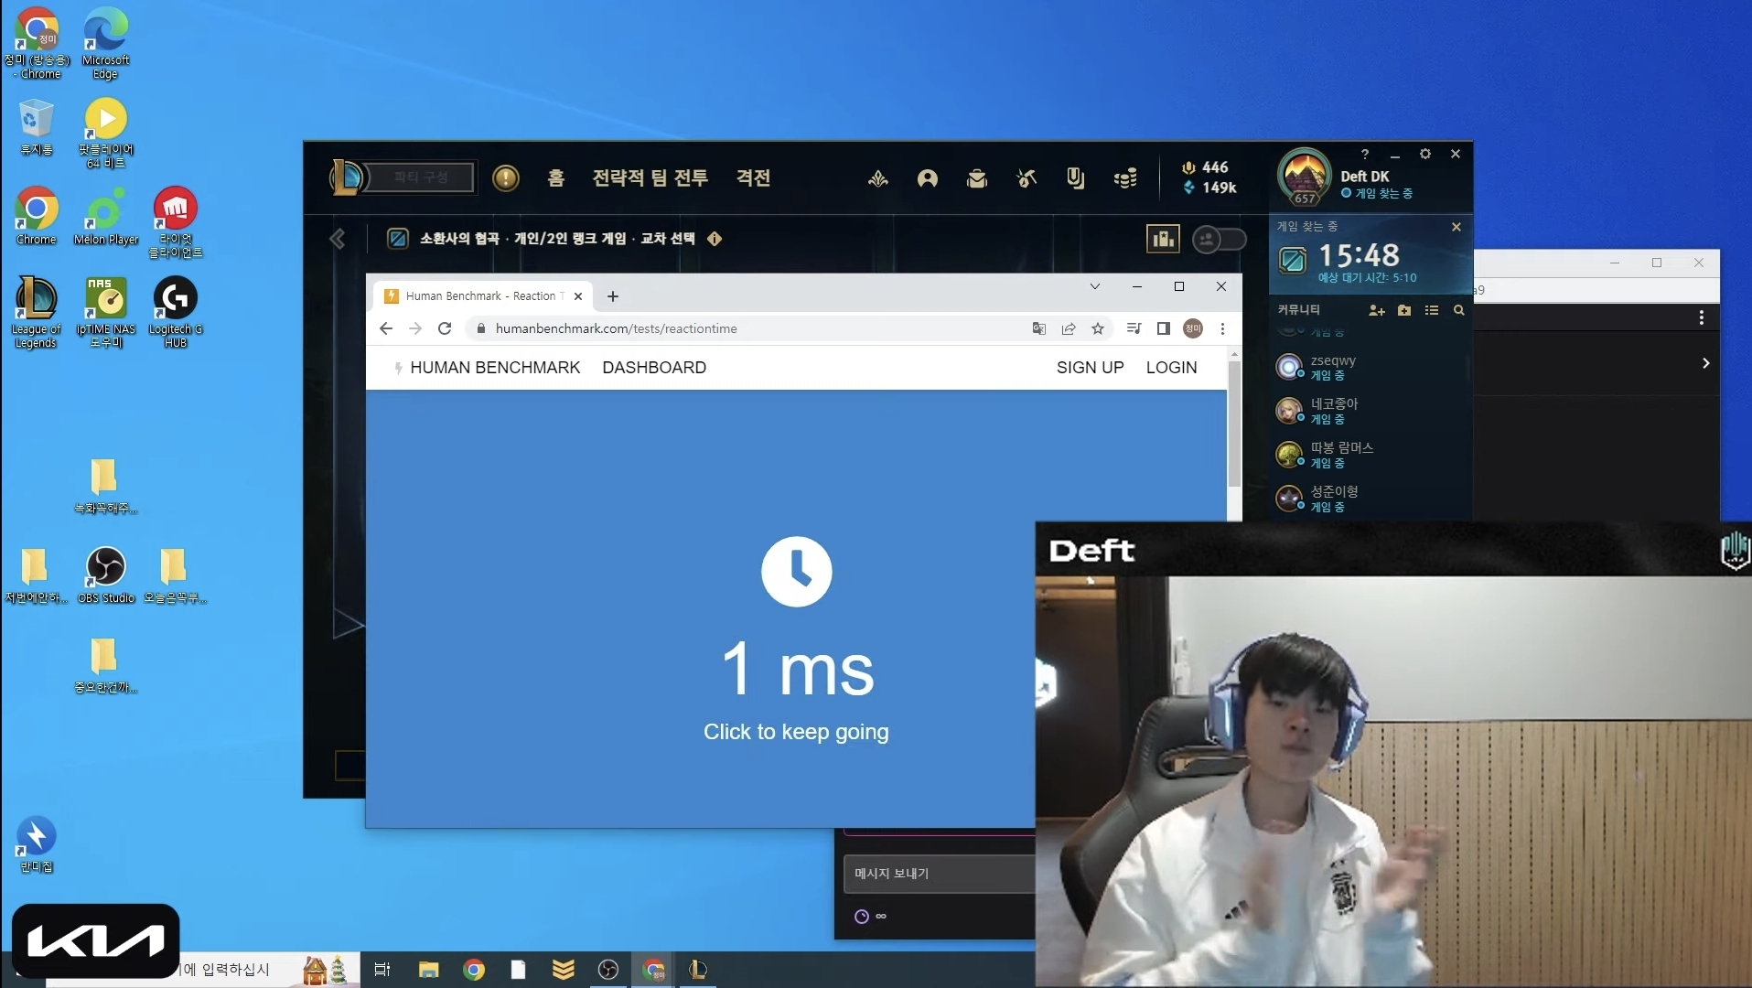Viewport: 1752px width, 988px height.
Task: Click the search icon in 커뮤니티 panel
Action: point(1459,310)
